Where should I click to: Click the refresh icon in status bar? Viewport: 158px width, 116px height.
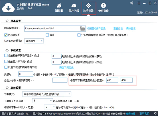[x=155, y=113]
